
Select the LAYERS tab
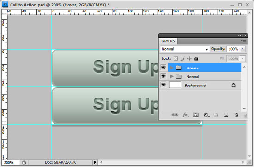168,41
